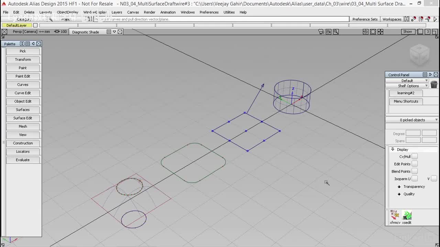
Task: Click the Preference Sets button
Action: tap(365, 19)
